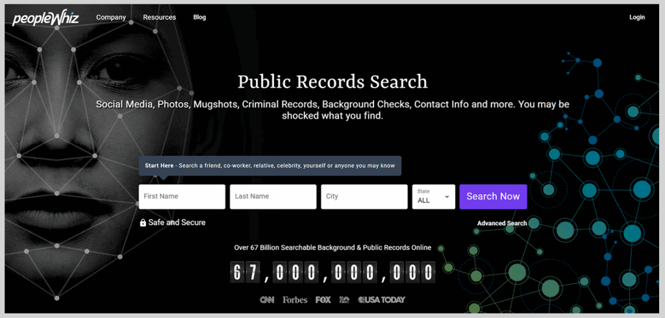Open Advanced Search
The image size is (665, 318).
pyautogui.click(x=501, y=223)
